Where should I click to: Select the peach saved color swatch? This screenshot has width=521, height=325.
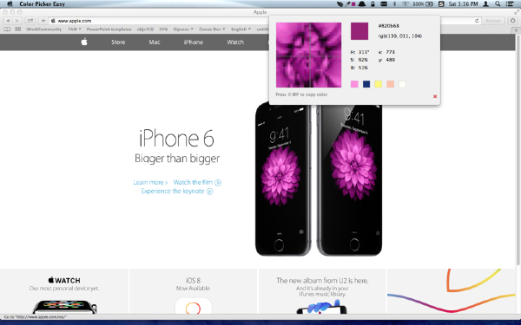(x=390, y=84)
